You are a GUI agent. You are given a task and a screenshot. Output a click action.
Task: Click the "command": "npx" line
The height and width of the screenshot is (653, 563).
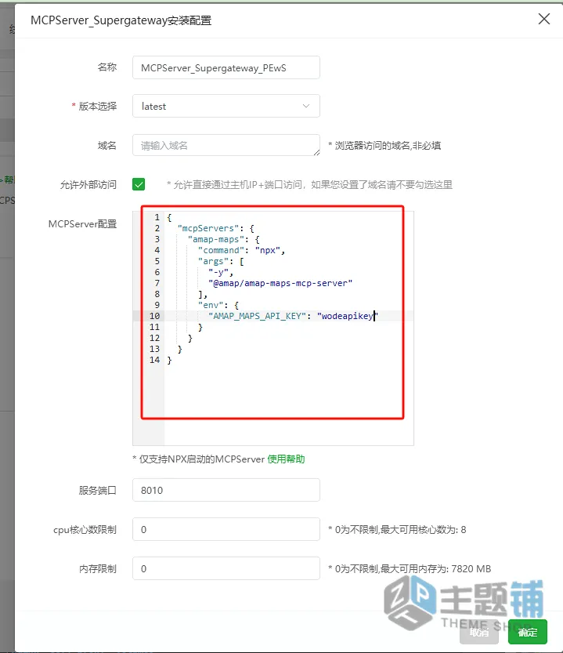[x=241, y=250]
